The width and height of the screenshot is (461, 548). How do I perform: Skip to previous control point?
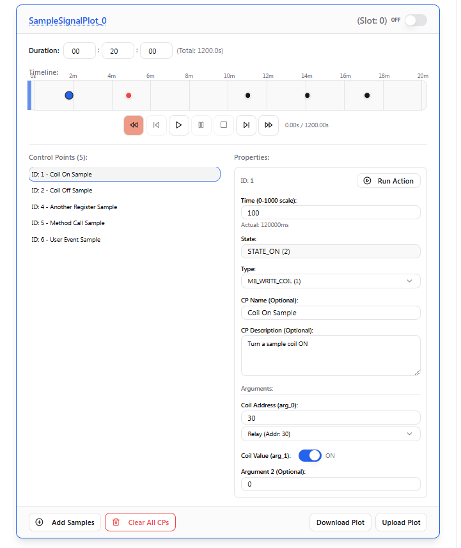[156, 125]
